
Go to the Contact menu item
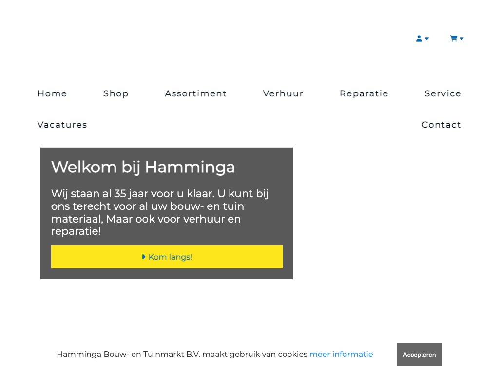(x=441, y=125)
